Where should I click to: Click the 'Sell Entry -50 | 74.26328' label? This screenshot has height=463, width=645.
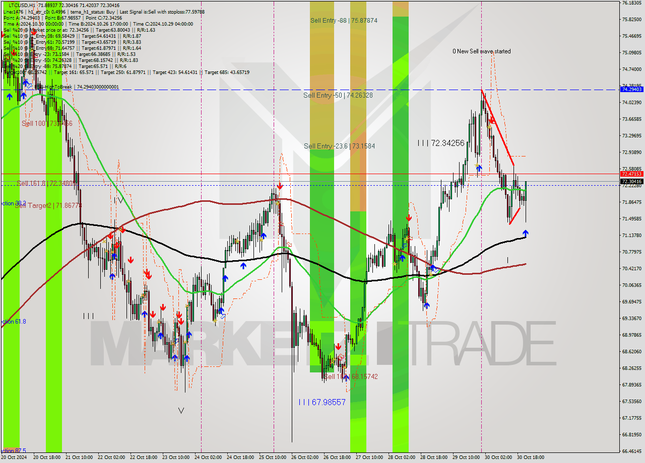click(338, 95)
